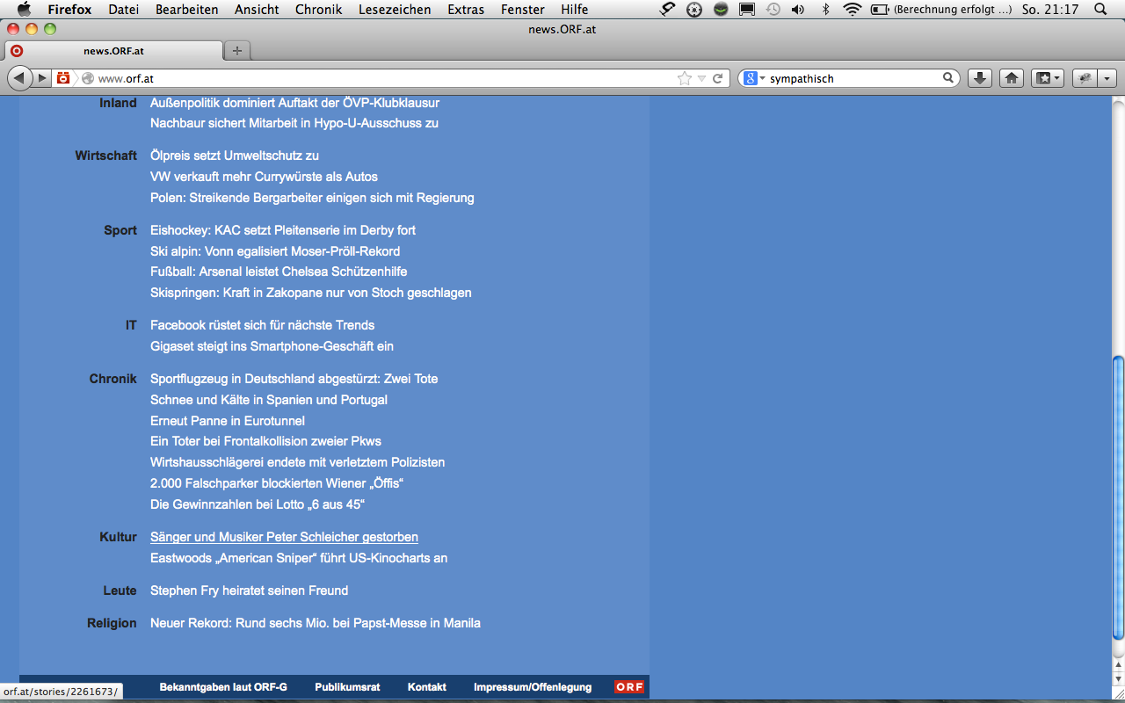This screenshot has height=703, width=1125.
Task: Open the Downloads arrow button
Action: pyautogui.click(x=980, y=78)
